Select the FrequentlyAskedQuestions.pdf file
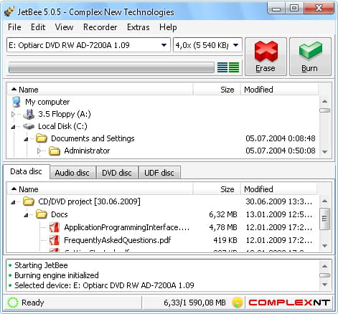338x314 pixels. (x=117, y=240)
